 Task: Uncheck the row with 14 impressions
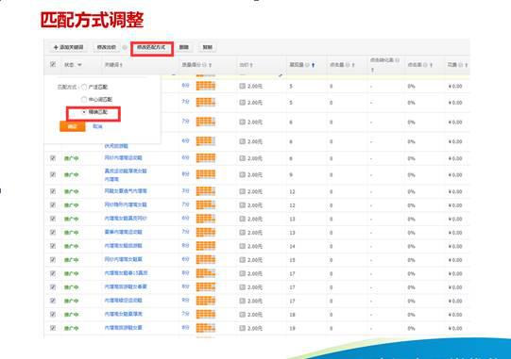click(53, 246)
